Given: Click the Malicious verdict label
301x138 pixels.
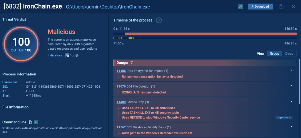Looking at the screenshot, I should click(x=61, y=32).
